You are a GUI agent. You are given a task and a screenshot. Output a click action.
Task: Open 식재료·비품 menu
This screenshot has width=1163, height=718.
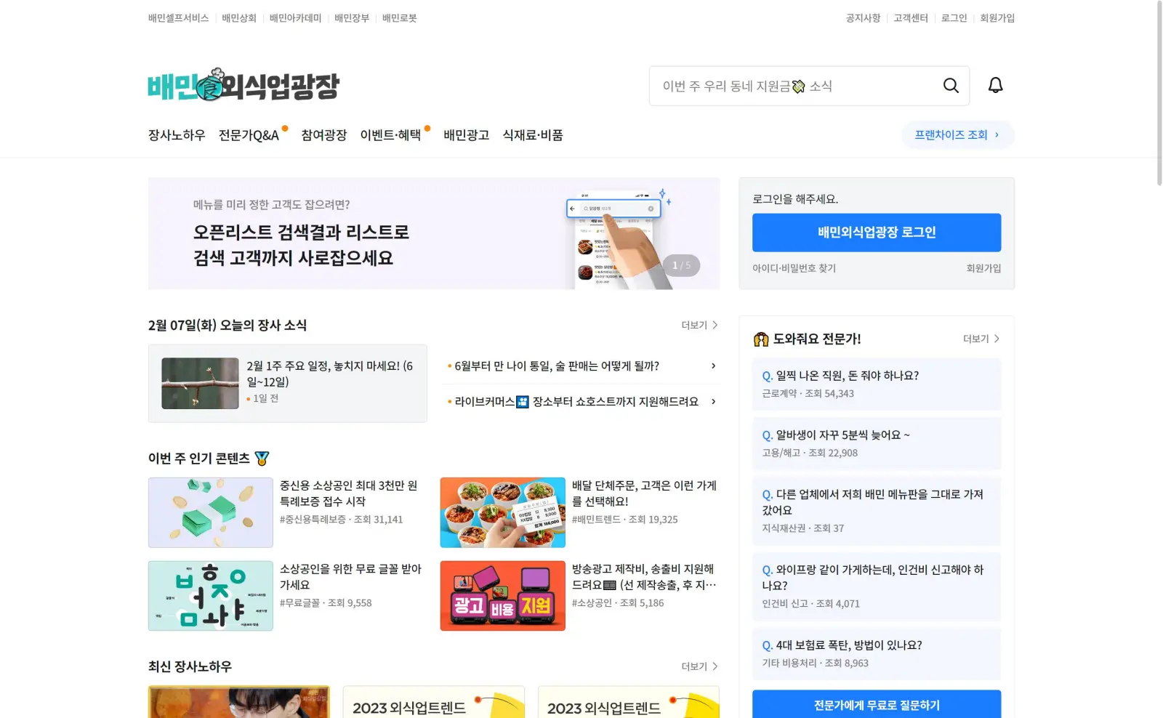click(533, 135)
